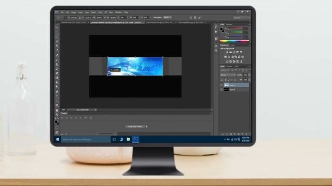The height and width of the screenshot is (186, 332).
Task: Click foreground color swatch in Color panel
Action: pos(222,29)
